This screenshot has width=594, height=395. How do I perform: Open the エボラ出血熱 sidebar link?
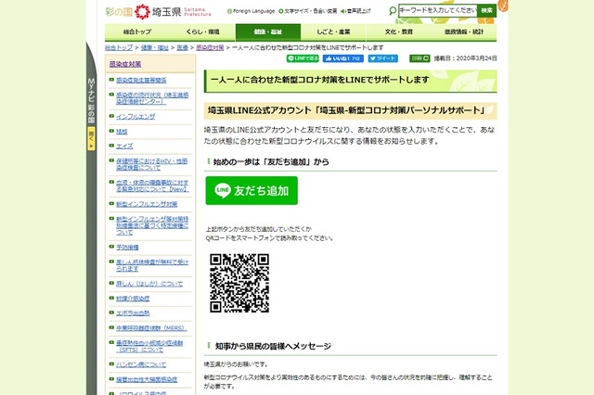click(x=133, y=313)
